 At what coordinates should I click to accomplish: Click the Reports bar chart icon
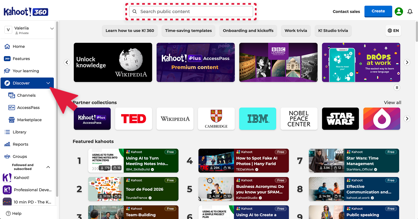7,144
